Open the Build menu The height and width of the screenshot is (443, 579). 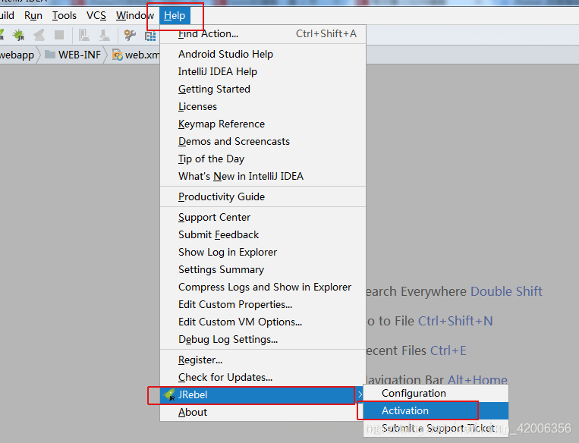pyautogui.click(x=7, y=15)
